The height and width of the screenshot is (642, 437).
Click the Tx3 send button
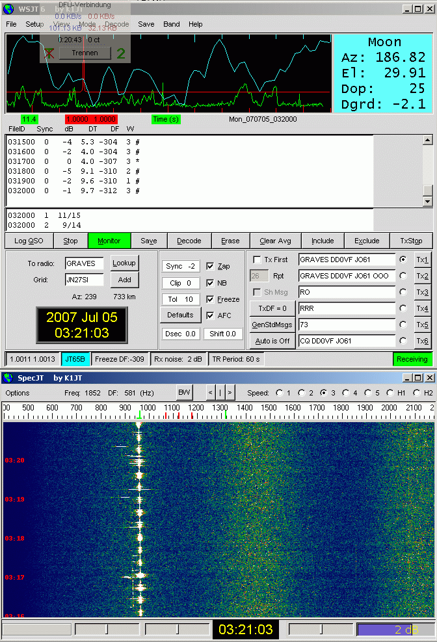point(422,292)
